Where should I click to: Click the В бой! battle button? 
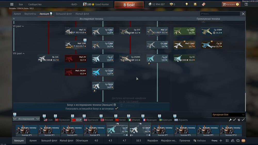[x=129, y=5]
